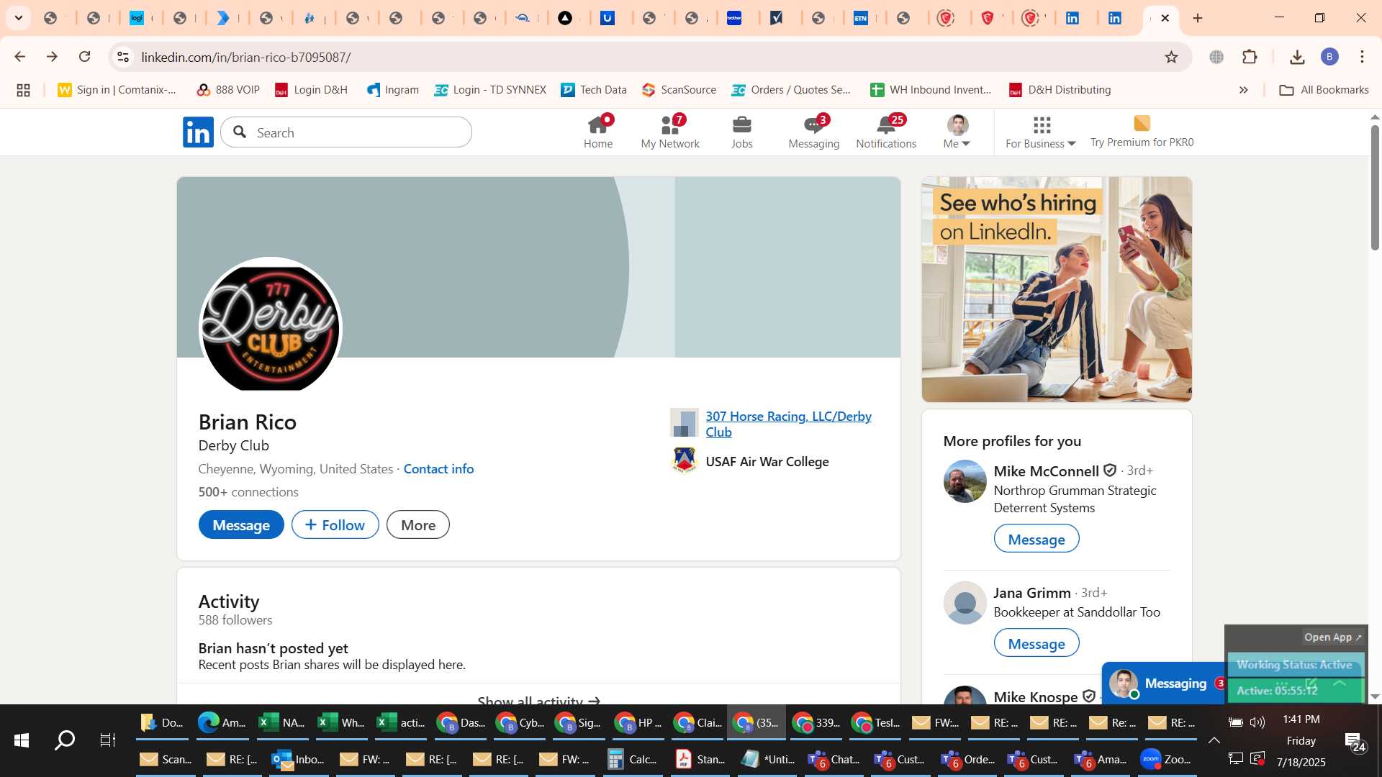The width and height of the screenshot is (1382, 777).
Task: Open All Bookmarks folder
Action: [1324, 90]
